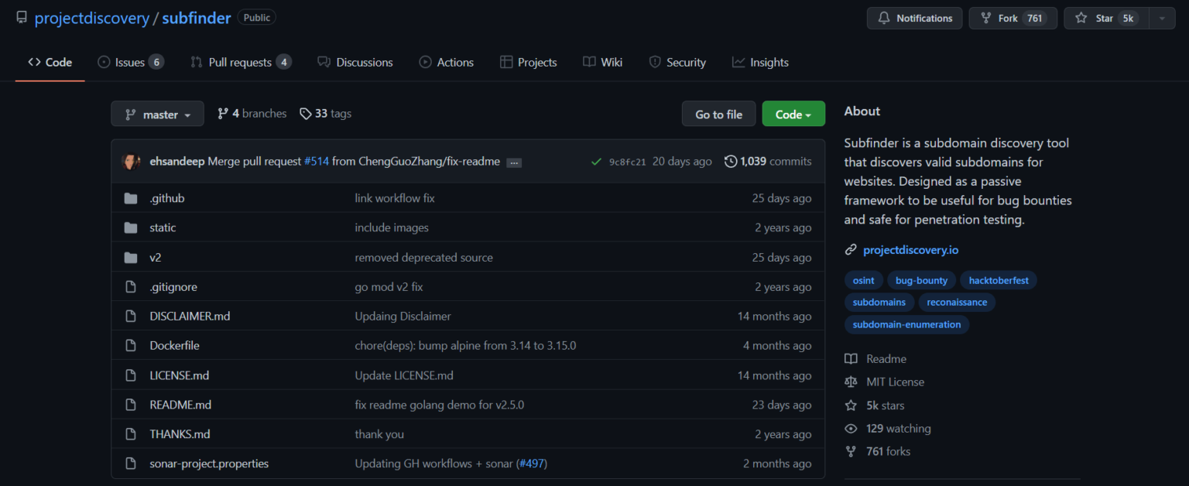The height and width of the screenshot is (486, 1189).
Task: Open the master branch dropdown
Action: click(x=157, y=113)
